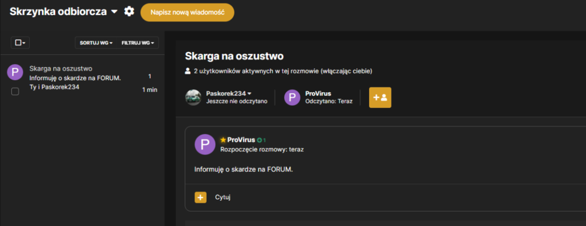Click reply count '1' in conversation list
Screen dimensions: 586x226
coord(149,77)
